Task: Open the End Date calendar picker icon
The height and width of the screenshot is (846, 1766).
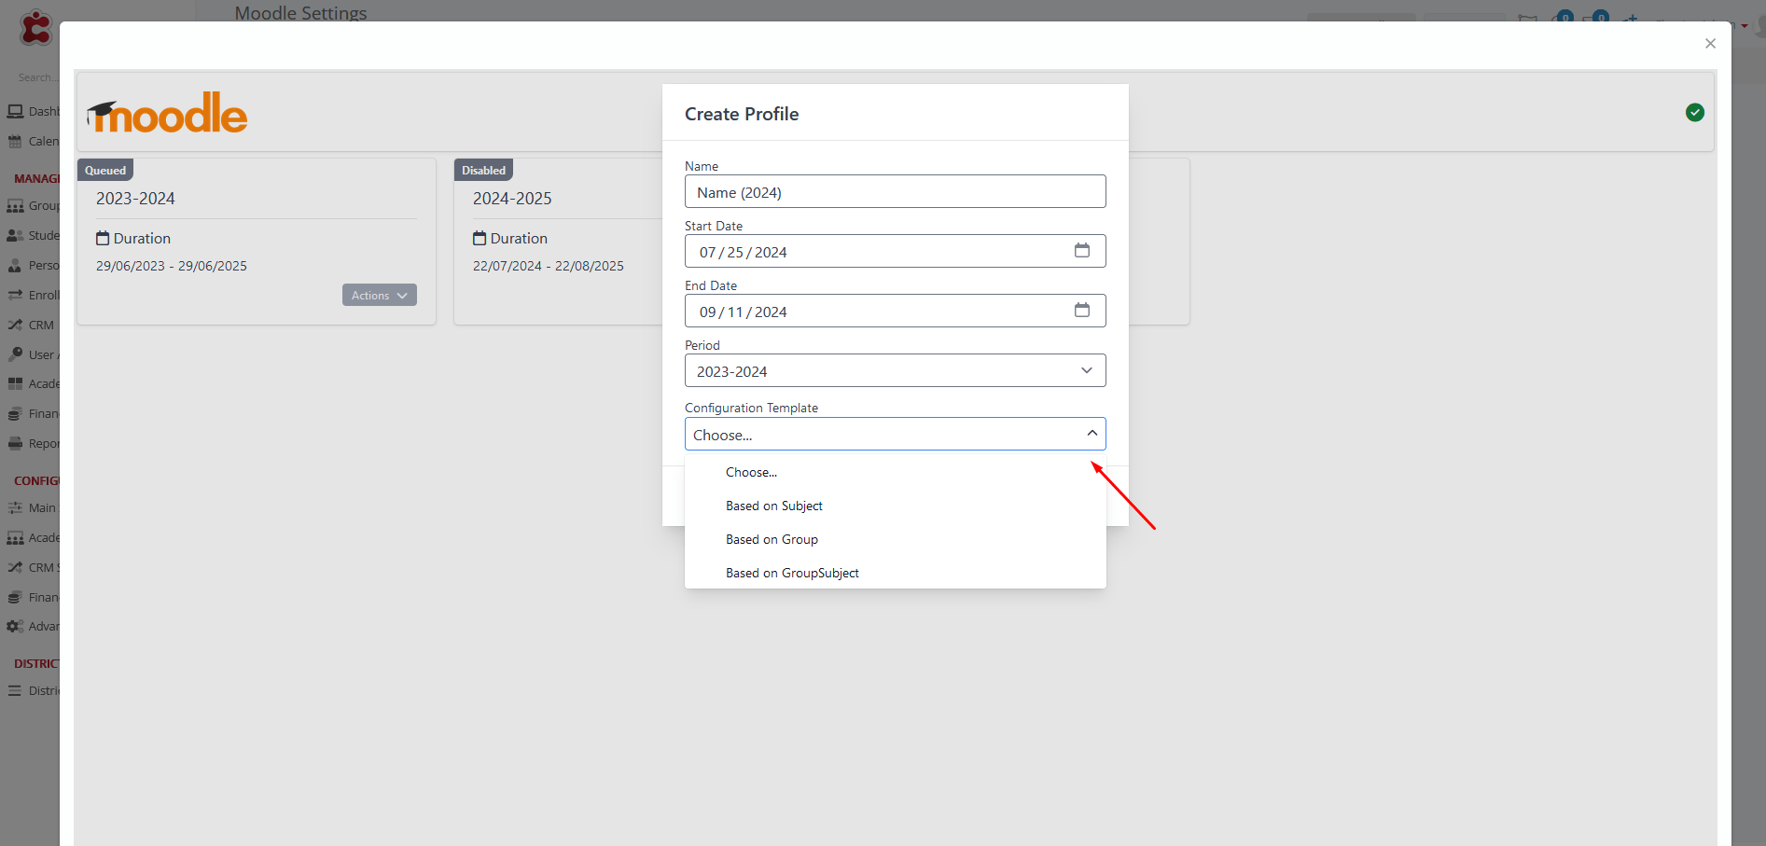Action: [1081, 310]
